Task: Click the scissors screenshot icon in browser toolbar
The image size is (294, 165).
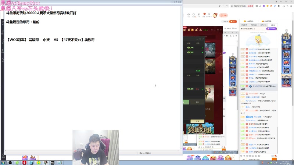Action: click(x=260, y=6)
